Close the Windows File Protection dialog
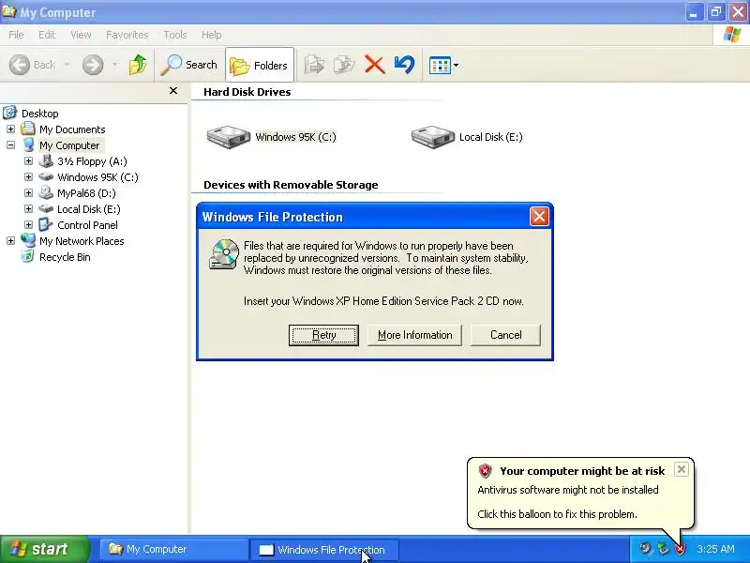Viewport: 750px width, 563px height. 539,217
